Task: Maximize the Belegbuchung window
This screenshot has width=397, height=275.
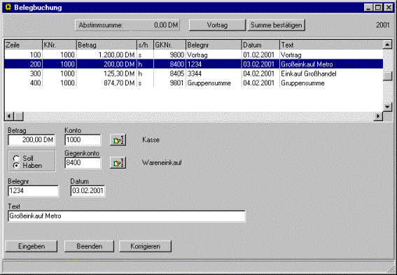Action: click(x=378, y=8)
